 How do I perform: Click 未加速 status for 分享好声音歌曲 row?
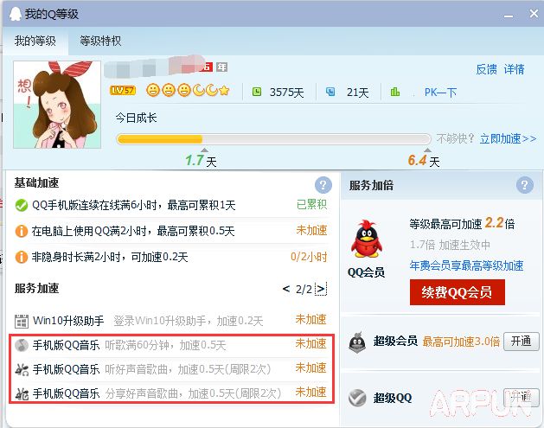310,393
